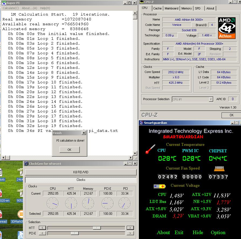Image resolution: width=241 pixels, height=239 pixels.
Task: Click the Level 2 512 KBytes field
Action: tap(224, 83)
